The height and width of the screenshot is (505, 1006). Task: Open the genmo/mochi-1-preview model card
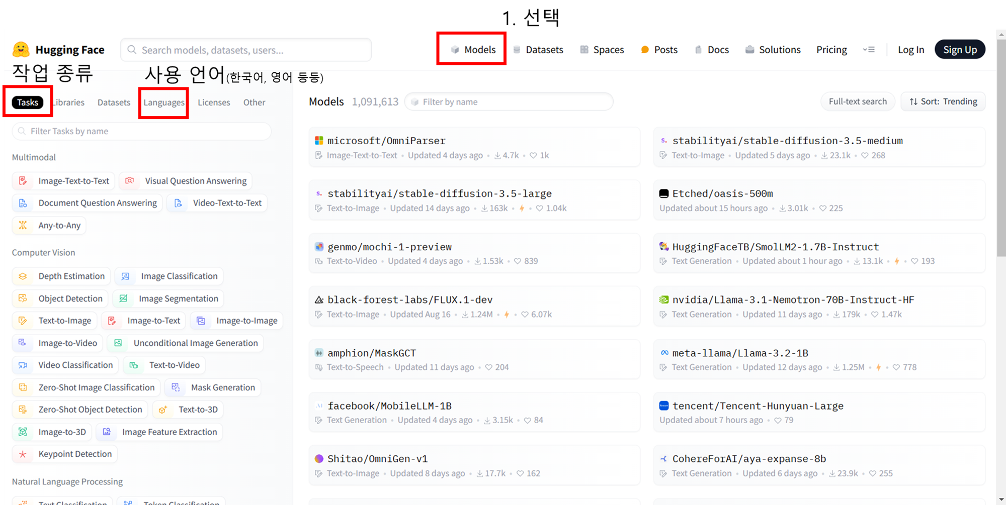click(474, 253)
